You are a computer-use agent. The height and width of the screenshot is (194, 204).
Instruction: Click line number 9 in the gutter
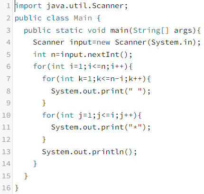[x=9, y=103]
